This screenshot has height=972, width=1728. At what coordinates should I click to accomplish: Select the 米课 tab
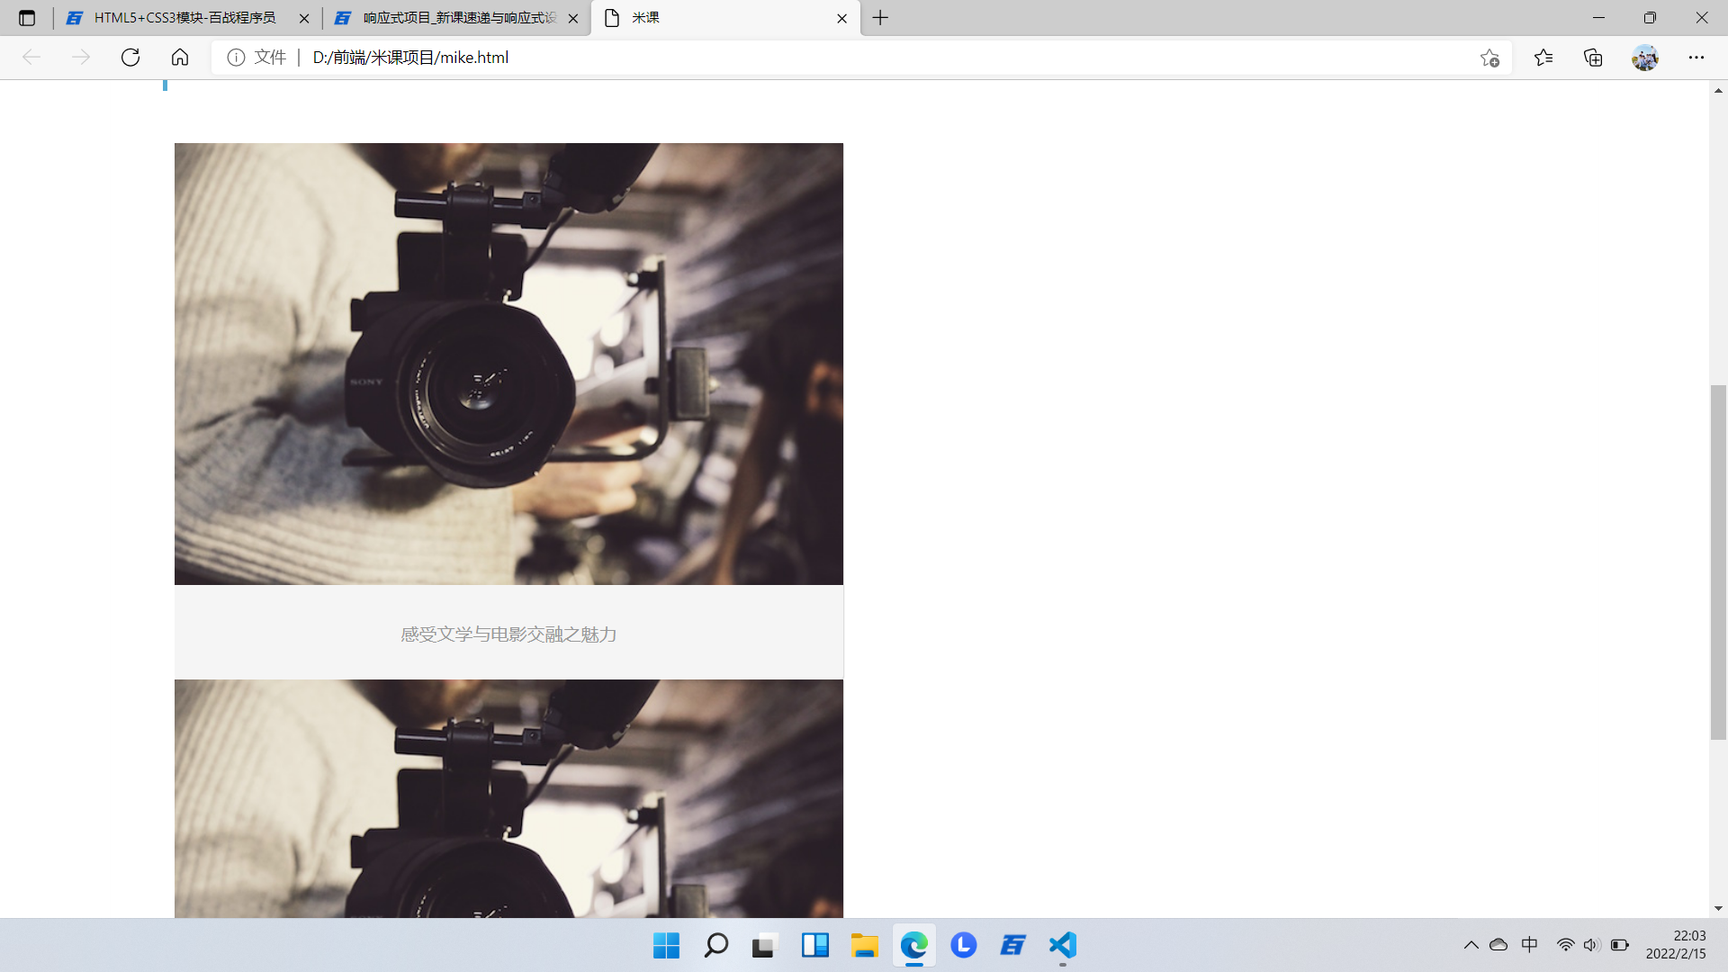tap(725, 18)
